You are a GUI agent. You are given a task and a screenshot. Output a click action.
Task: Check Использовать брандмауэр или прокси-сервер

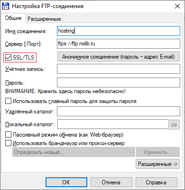[x=8, y=143]
